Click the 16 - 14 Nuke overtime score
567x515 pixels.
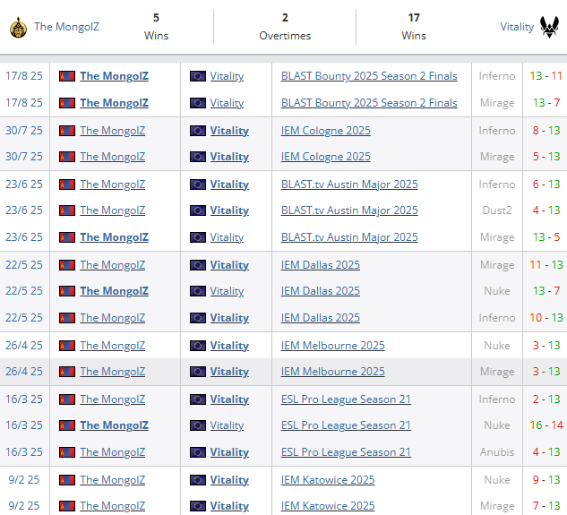tap(546, 425)
